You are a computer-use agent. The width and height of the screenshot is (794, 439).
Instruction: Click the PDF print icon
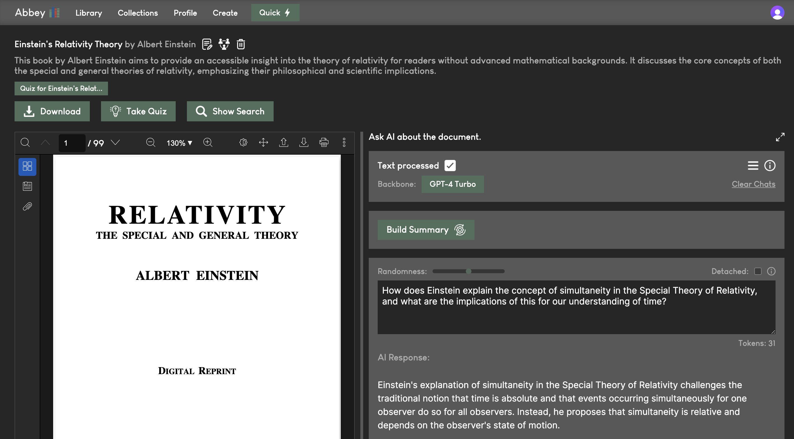pyautogui.click(x=324, y=142)
